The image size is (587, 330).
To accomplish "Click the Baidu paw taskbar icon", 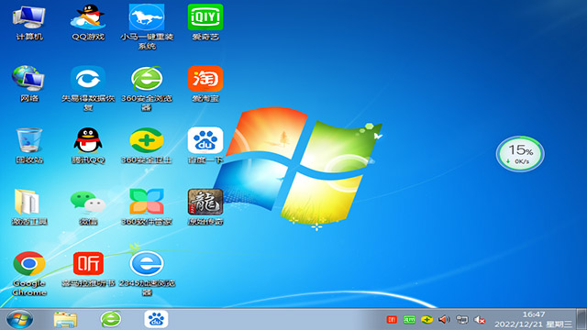I will coord(156,319).
